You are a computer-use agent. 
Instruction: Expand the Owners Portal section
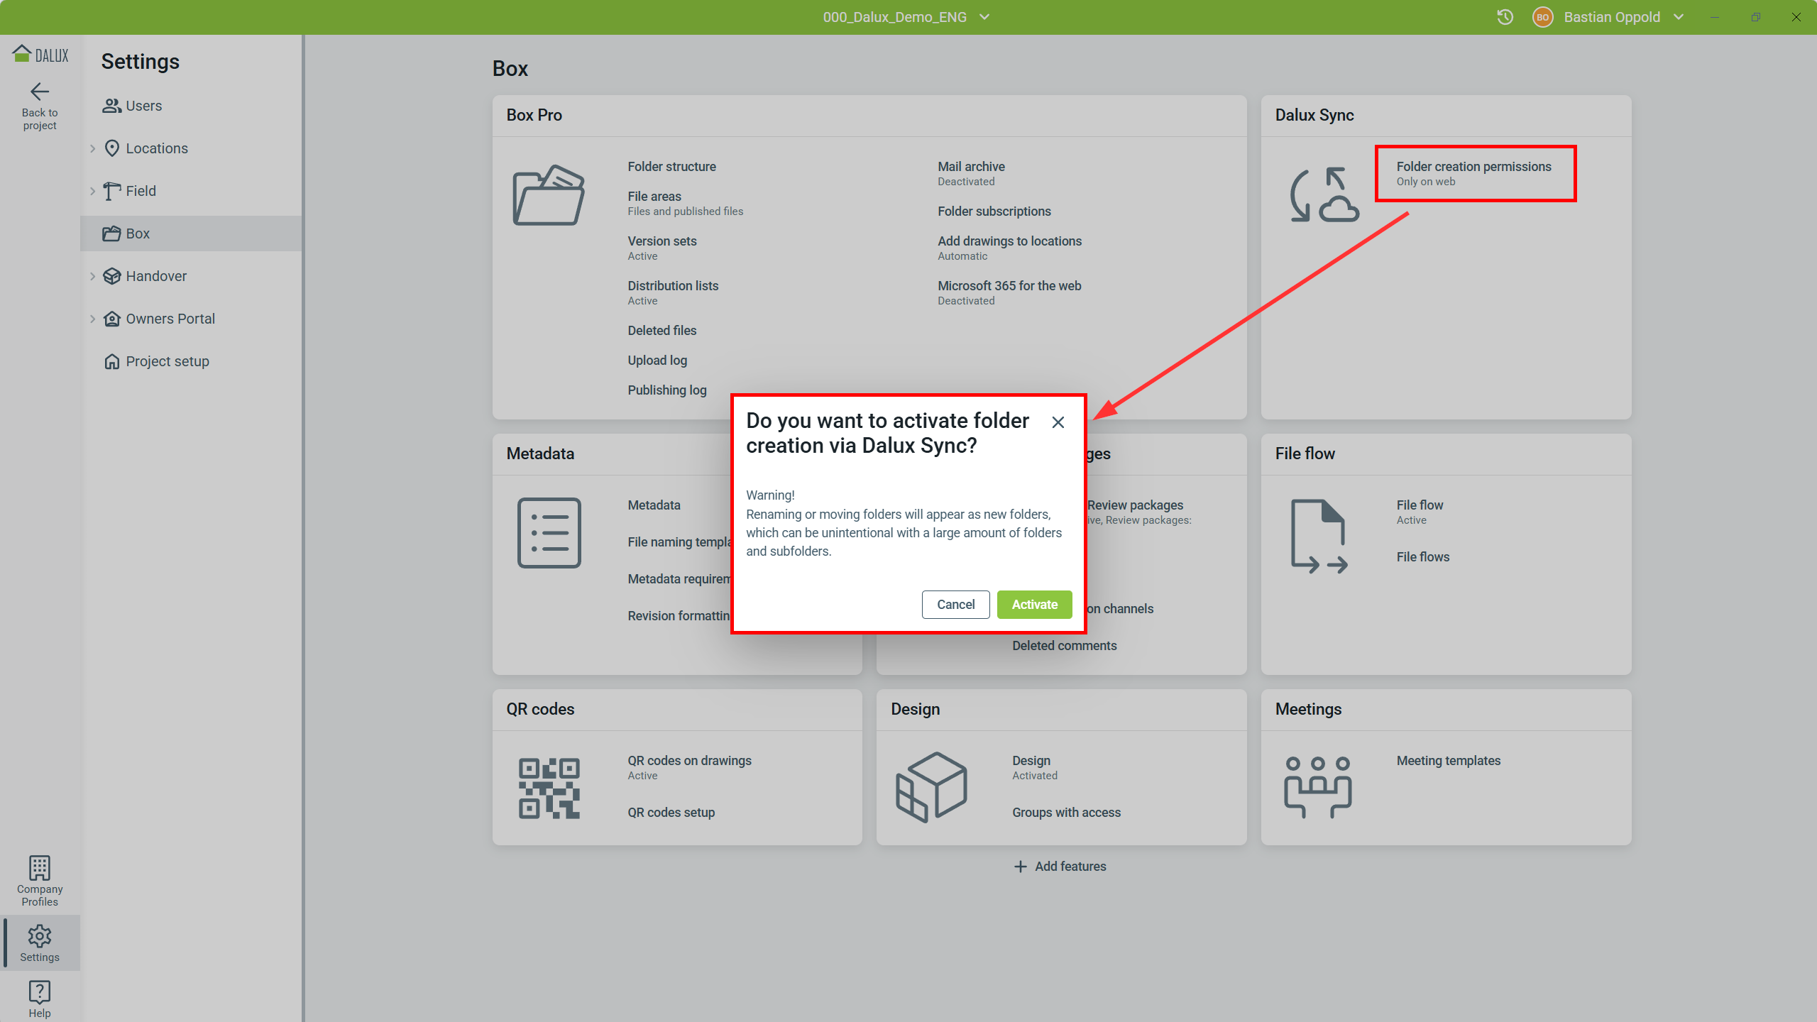93,319
